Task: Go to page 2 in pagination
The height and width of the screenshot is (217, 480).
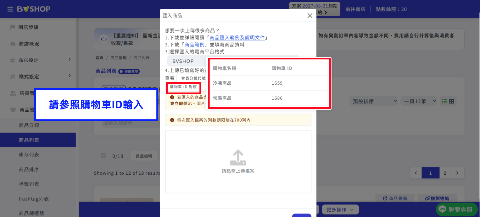Action: pos(444,173)
